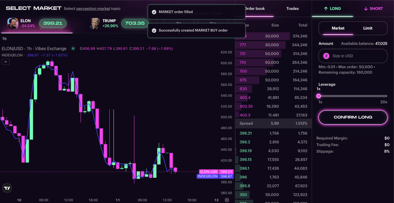Click the Trading Fee $0 value
The height and width of the screenshot is (203, 394).
387,145
